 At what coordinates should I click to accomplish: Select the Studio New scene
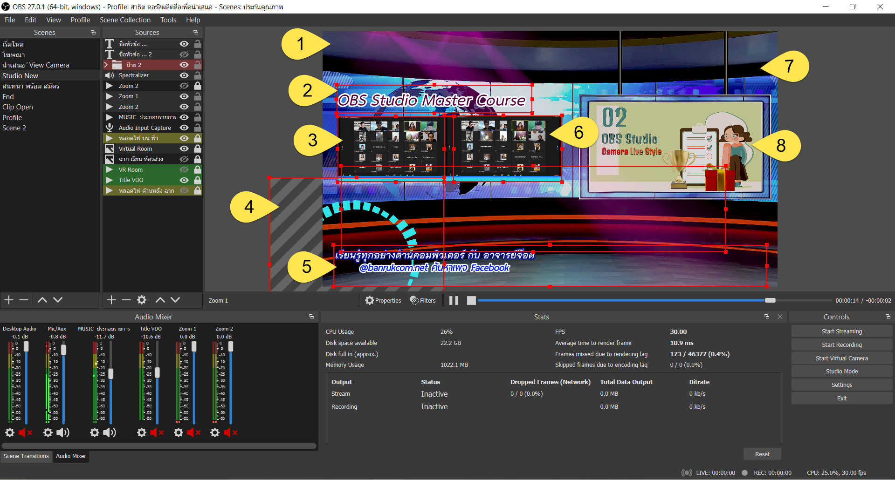[21, 75]
